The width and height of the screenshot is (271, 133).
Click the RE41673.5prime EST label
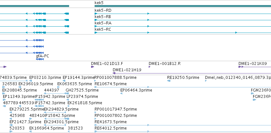point(111,122)
